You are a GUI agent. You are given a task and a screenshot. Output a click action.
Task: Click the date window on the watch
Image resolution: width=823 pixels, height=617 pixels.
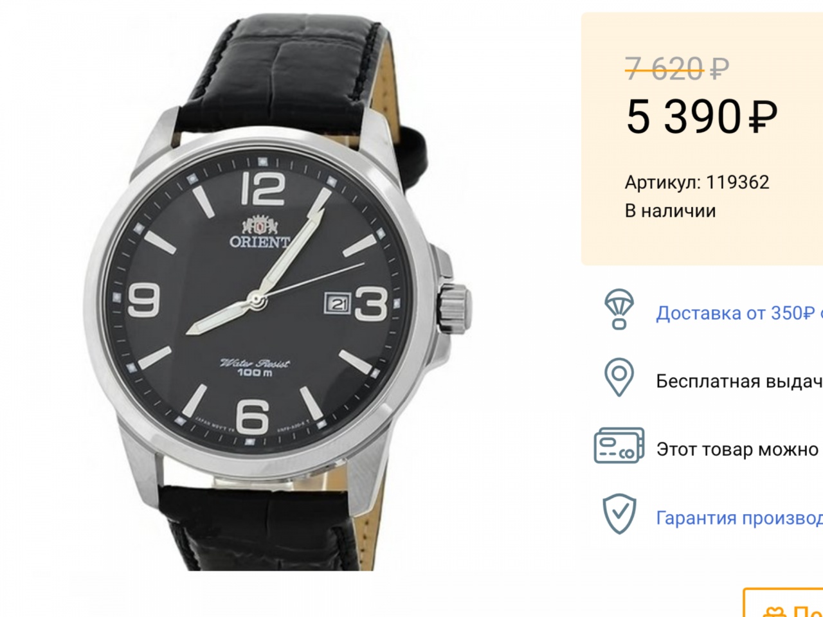339,302
